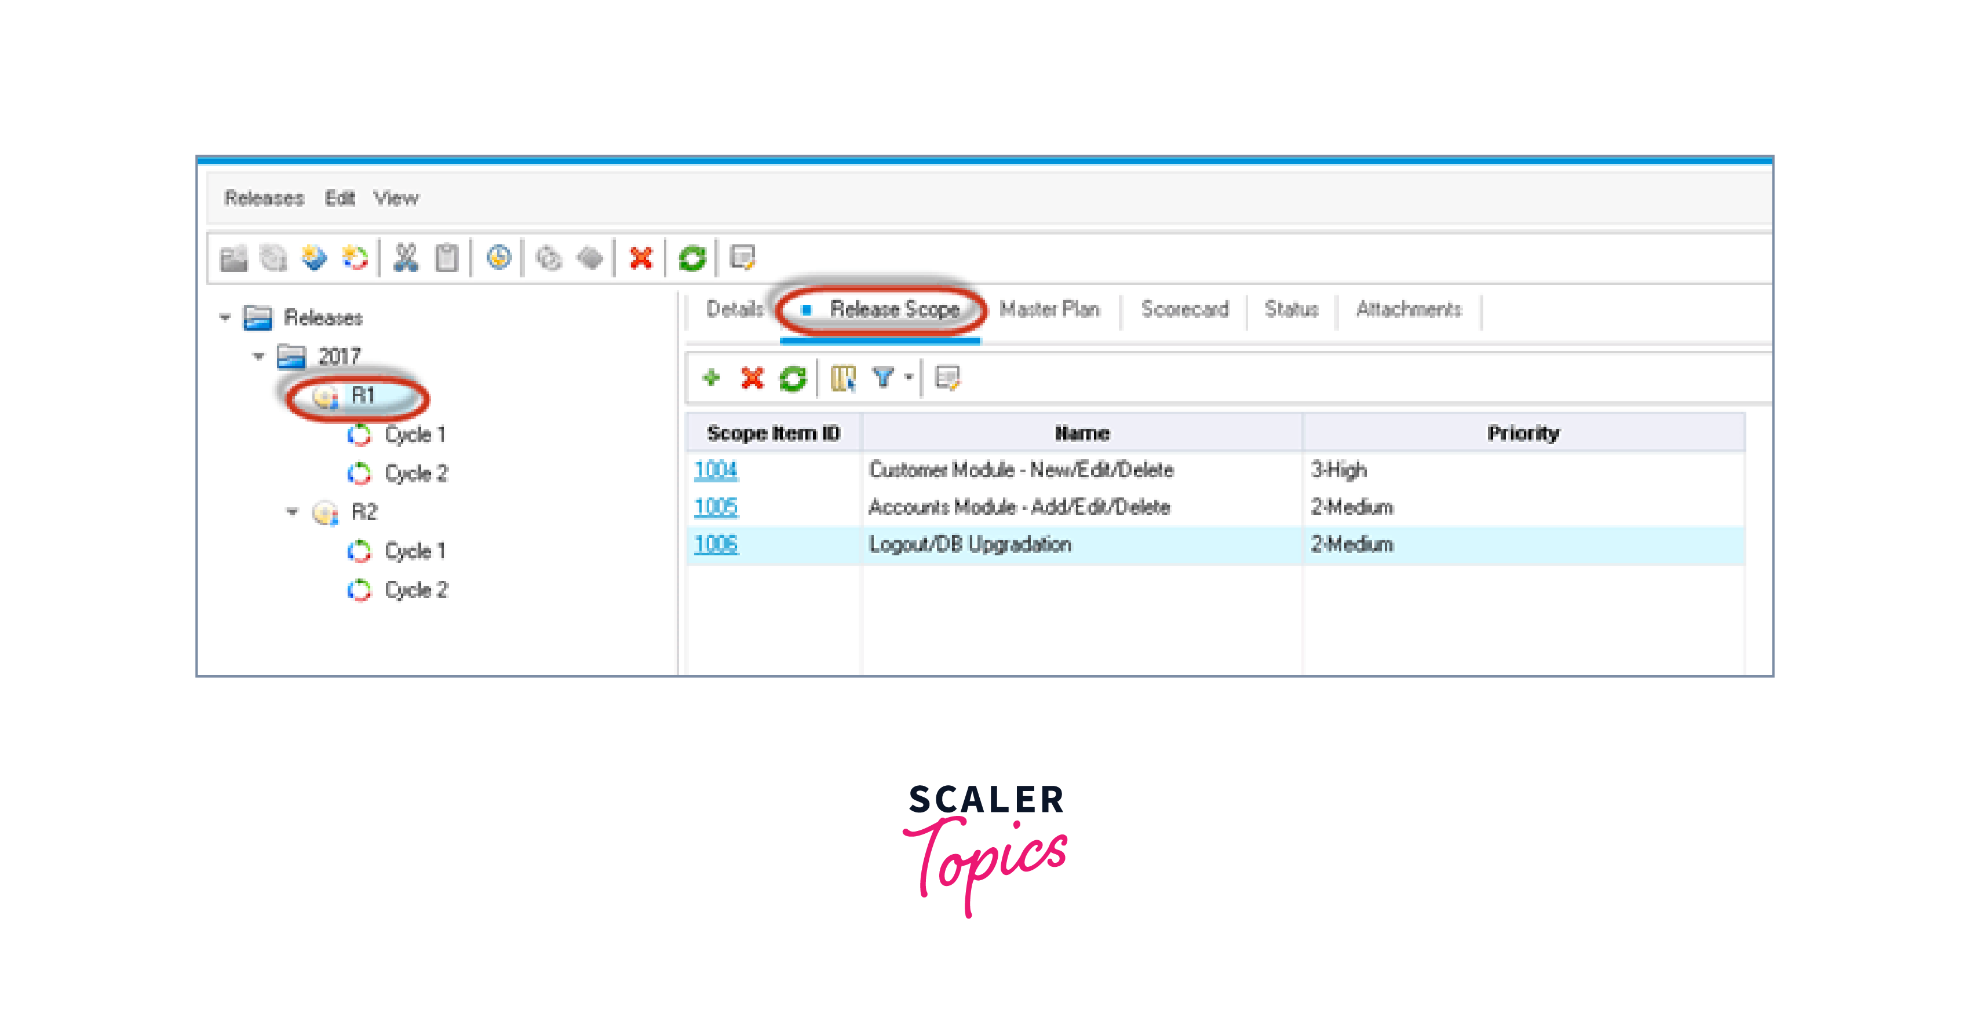Collapse the 2017 folder node

pos(258,356)
